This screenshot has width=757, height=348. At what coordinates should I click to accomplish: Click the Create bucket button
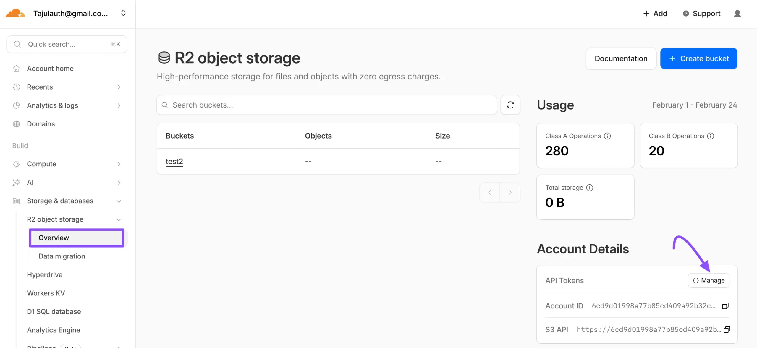[x=698, y=58]
